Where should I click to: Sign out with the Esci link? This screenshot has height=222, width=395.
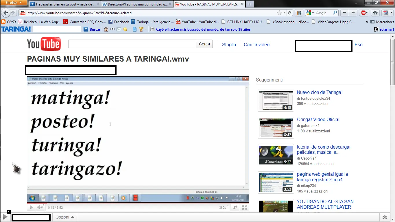click(x=359, y=45)
